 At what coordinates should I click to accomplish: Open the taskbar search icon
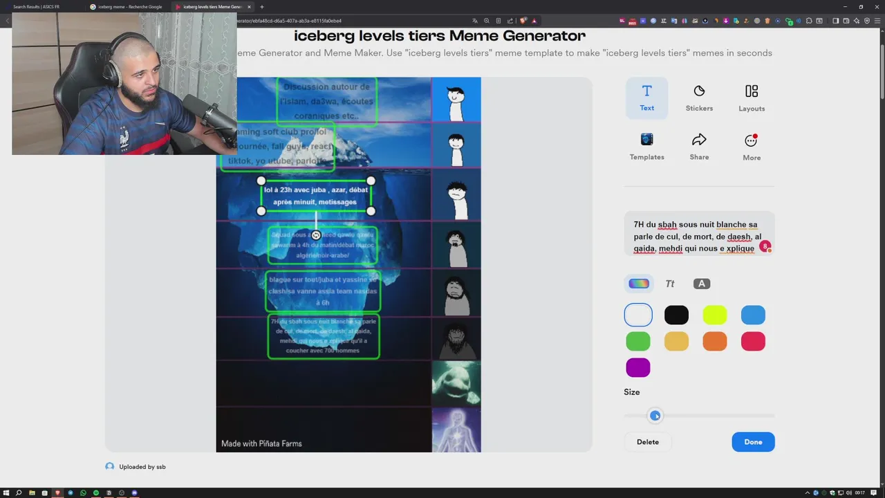point(19,492)
